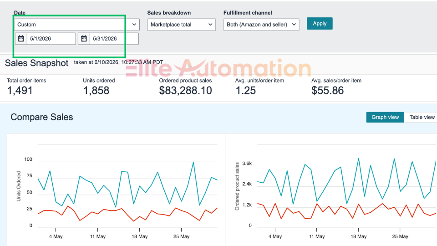Image resolution: width=437 pixels, height=246 pixels.
Task: Edit the start date field 5/1/2026
Action: tap(51, 39)
